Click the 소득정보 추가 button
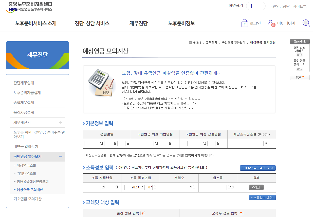 262,198
